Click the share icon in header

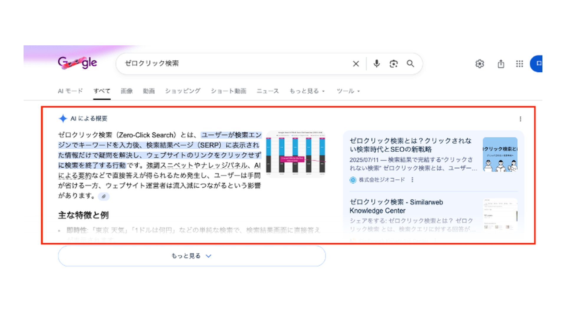501,64
